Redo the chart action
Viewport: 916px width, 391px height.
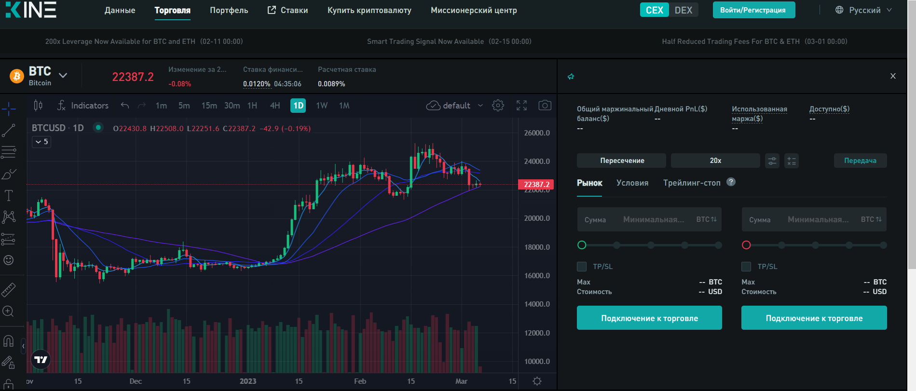pyautogui.click(x=142, y=106)
